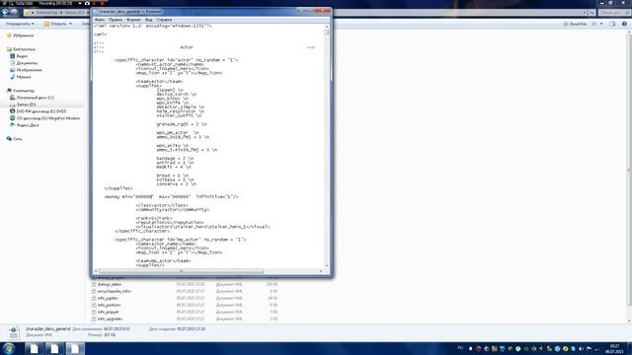The image size is (632, 355).
Task: Click the magnifier icon in recording toolbar
Action: pyautogui.click(x=11, y=3)
